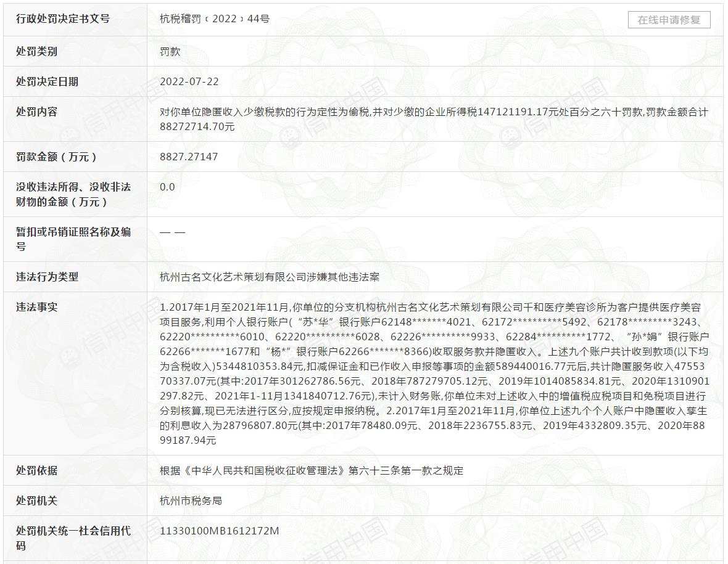Click the decision date 2022-07-22
The image size is (728, 564).
pyautogui.click(x=189, y=82)
